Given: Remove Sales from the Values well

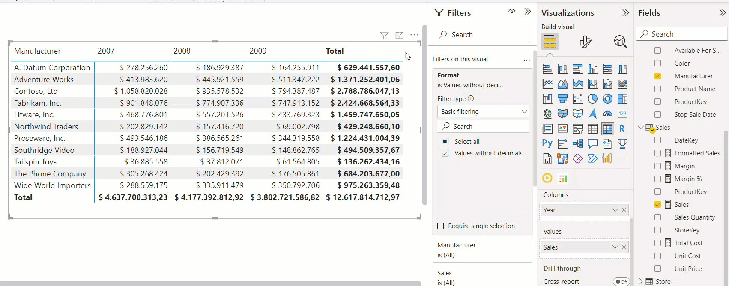Looking at the screenshot, I should pos(624,247).
